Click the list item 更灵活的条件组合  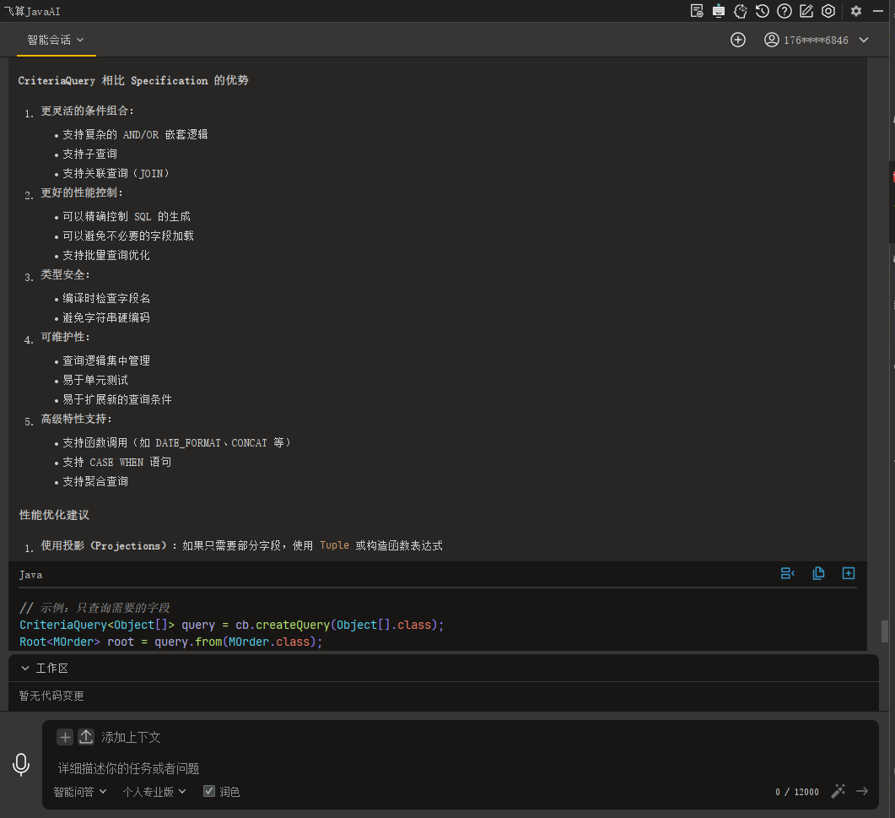(x=86, y=111)
